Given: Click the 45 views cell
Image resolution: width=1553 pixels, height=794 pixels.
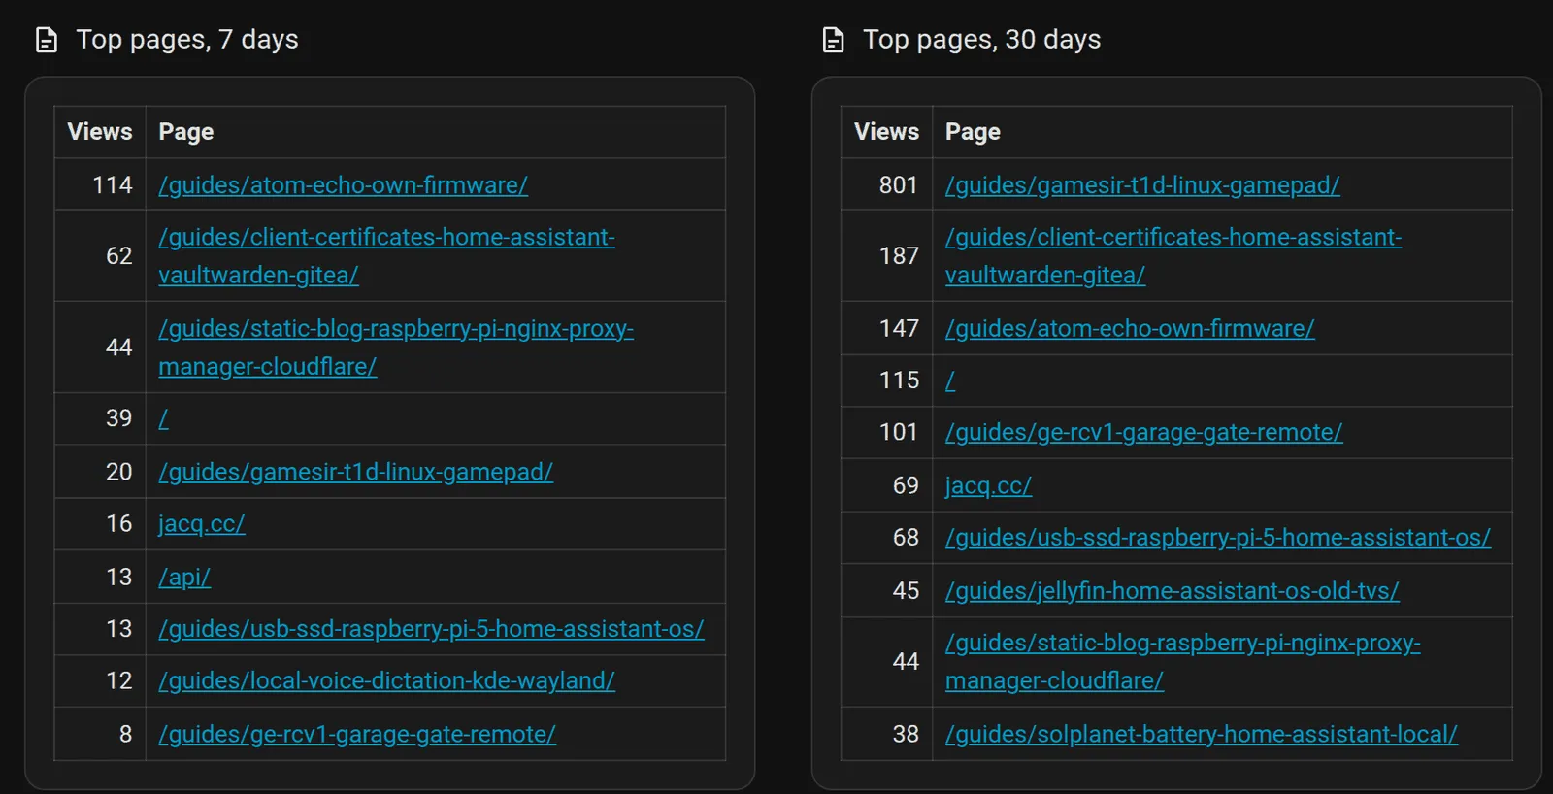Looking at the screenshot, I should pyautogui.click(x=886, y=591).
